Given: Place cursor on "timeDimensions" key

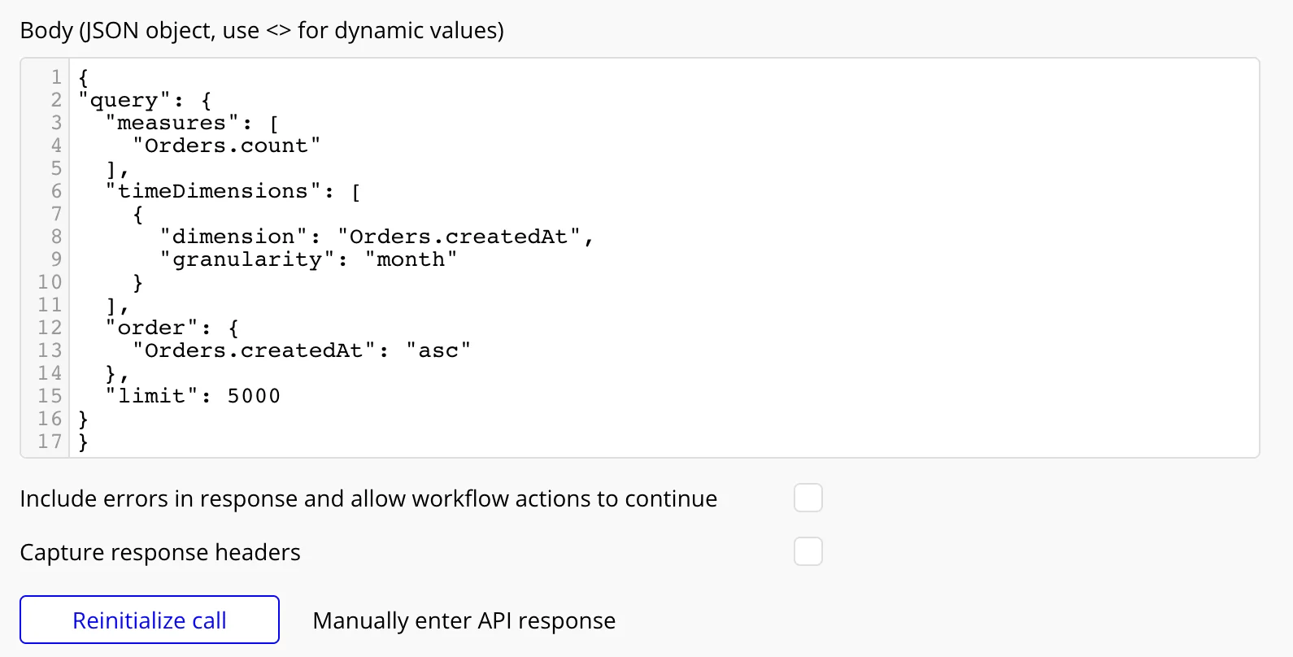Looking at the screenshot, I should coord(213,191).
